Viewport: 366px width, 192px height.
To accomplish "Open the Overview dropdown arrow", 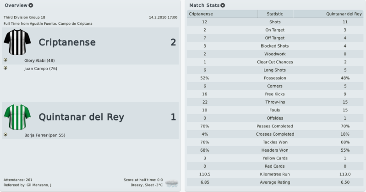I will pos(31,5).
